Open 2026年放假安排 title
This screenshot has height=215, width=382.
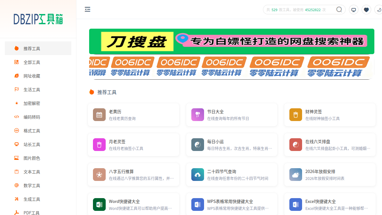click(320, 172)
